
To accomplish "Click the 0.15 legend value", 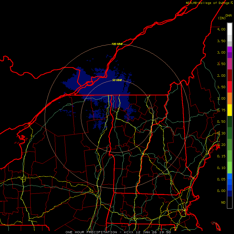I will (221, 156).
